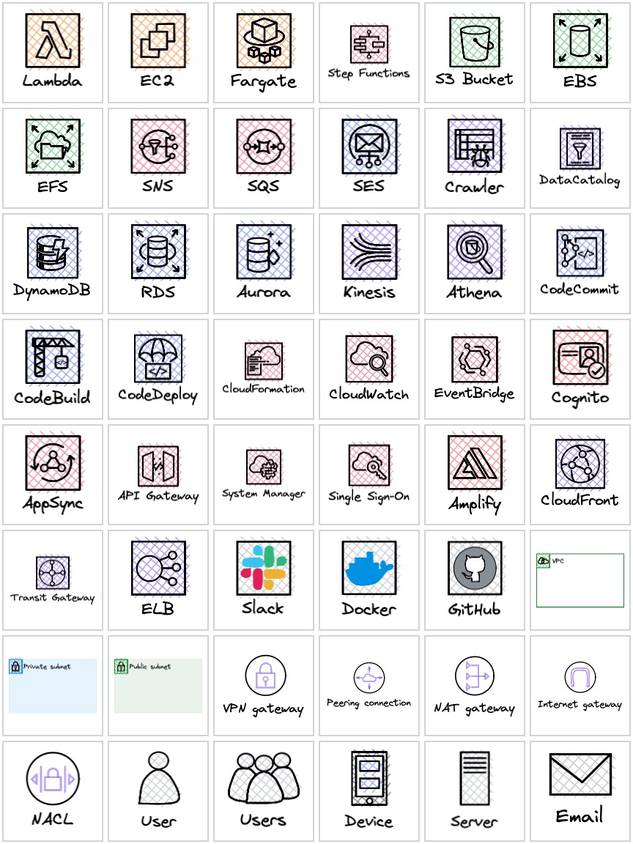Pick the Users group icon

pyautogui.click(x=264, y=778)
